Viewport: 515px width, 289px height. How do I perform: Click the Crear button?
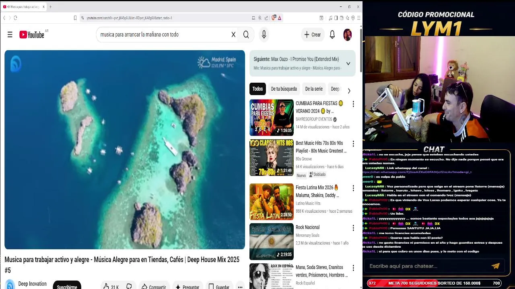click(313, 35)
